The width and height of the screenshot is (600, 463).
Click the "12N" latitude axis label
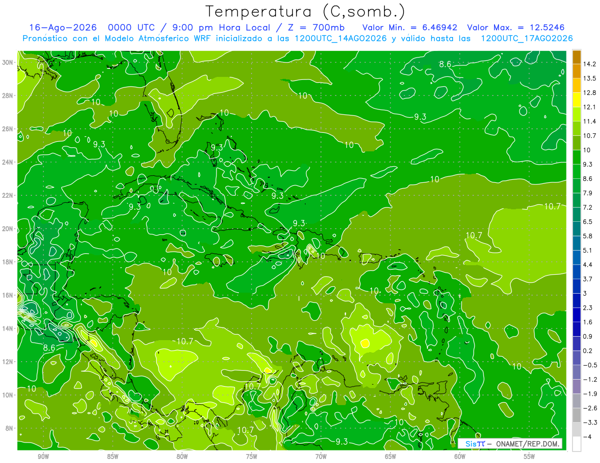8,361
